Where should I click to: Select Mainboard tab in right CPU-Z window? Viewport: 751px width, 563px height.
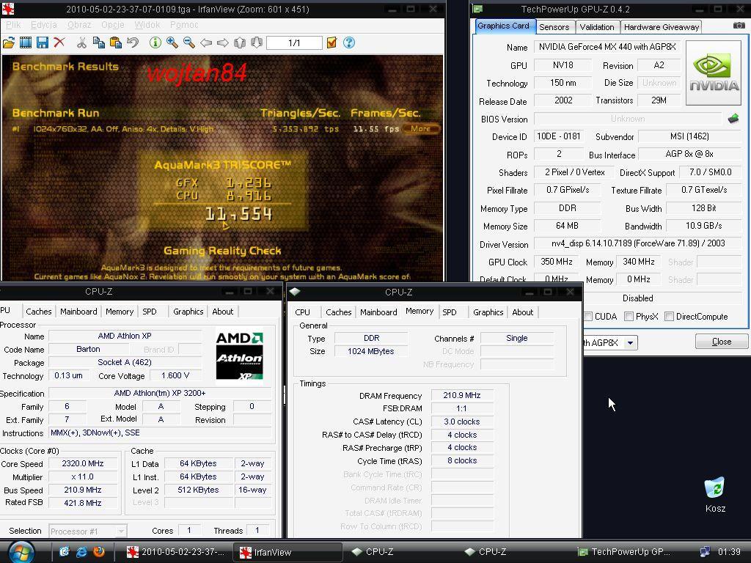click(x=378, y=312)
